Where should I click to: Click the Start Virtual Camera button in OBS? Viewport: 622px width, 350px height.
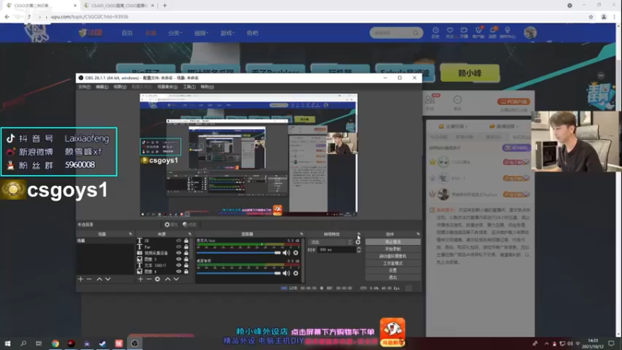[393, 256]
